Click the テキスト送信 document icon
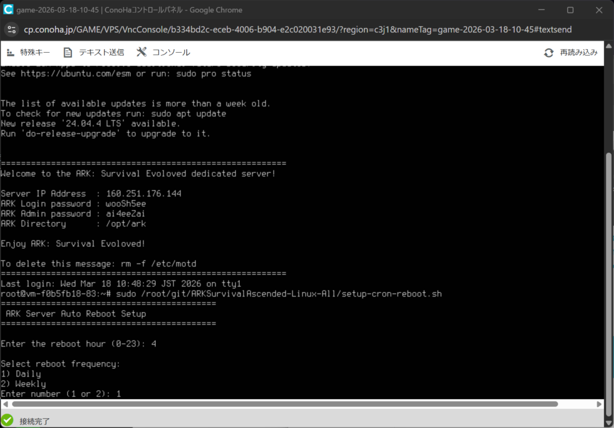Screen dimensions: 614x428 (68, 53)
